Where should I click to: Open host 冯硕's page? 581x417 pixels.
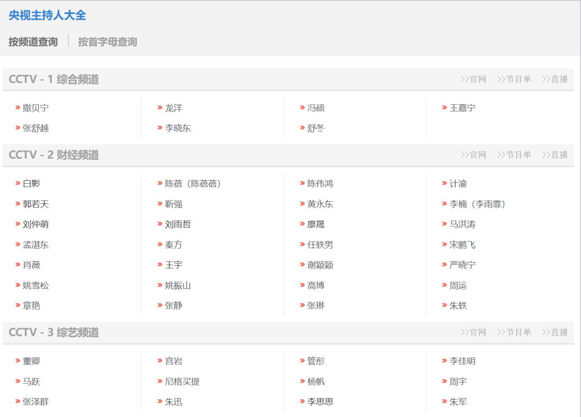pos(316,108)
